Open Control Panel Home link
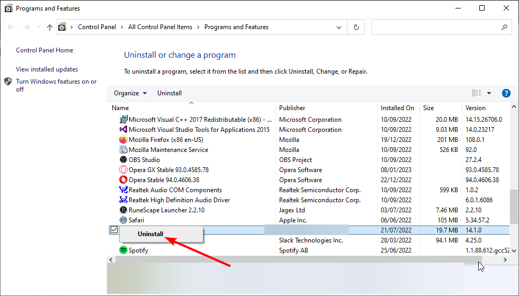The height and width of the screenshot is (296, 519). (x=44, y=50)
